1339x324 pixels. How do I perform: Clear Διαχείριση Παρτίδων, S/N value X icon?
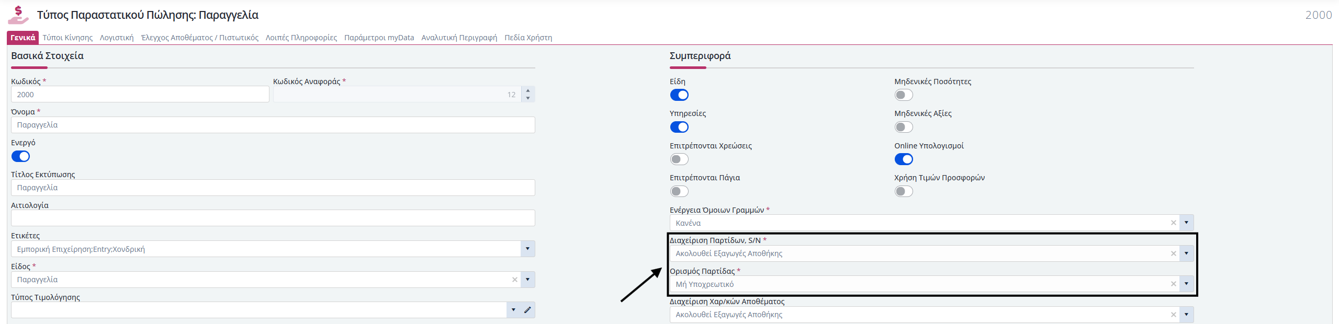point(1173,253)
